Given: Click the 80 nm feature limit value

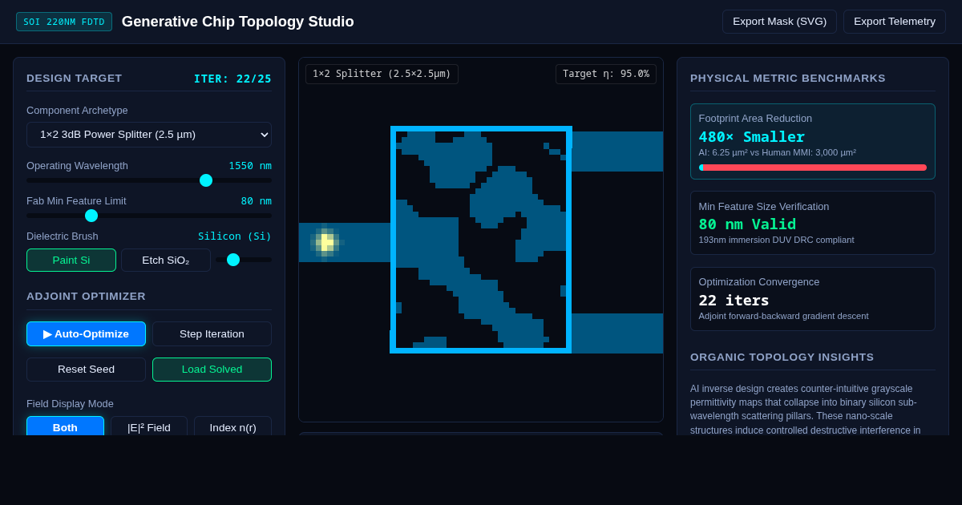Looking at the screenshot, I should point(256,201).
